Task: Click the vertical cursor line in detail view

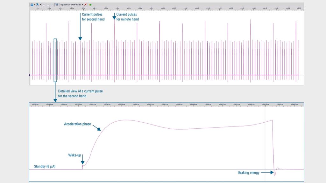Action: tap(265, 143)
